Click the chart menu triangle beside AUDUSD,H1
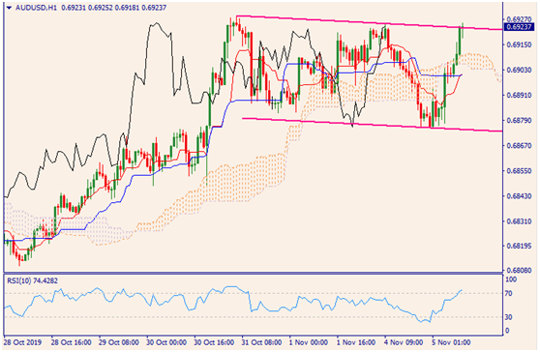540x352 pixels. click(10, 7)
